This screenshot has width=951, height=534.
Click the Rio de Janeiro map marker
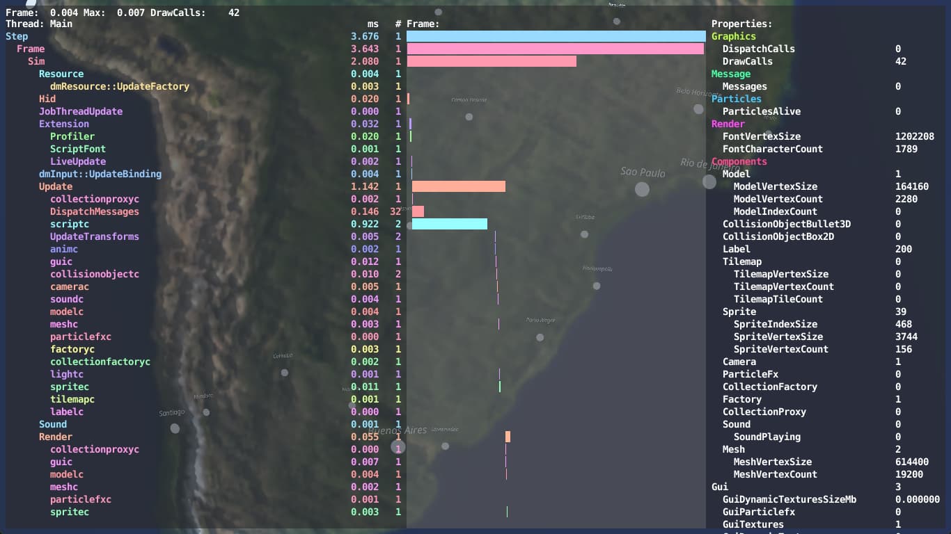click(709, 181)
